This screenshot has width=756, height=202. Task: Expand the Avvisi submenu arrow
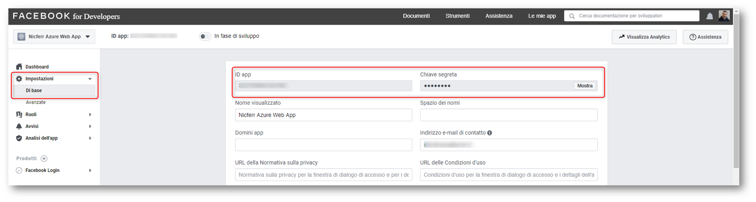(90, 127)
